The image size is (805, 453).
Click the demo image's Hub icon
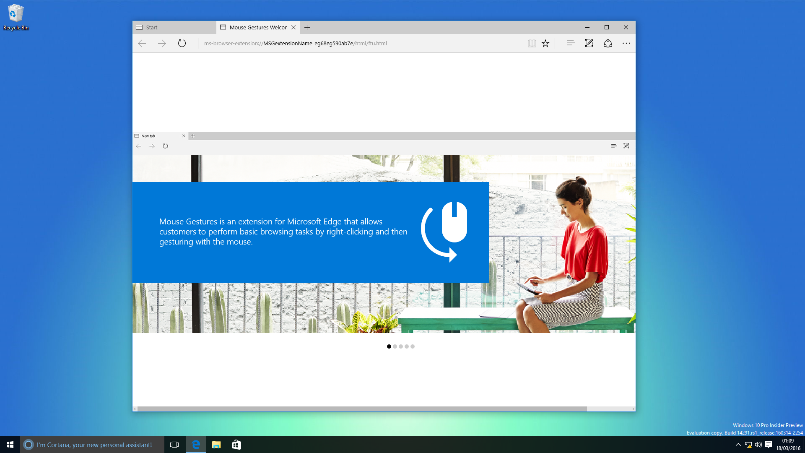614,146
